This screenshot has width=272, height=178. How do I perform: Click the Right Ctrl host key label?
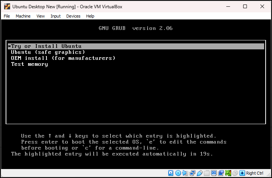[254, 173]
